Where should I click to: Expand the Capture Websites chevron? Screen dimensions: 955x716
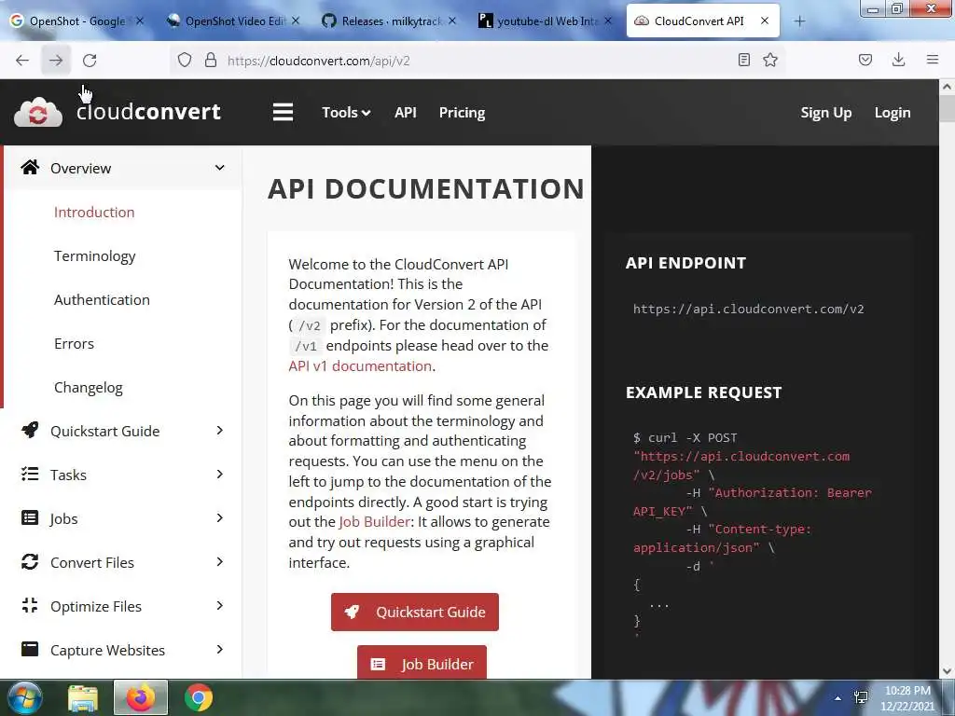[220, 650]
